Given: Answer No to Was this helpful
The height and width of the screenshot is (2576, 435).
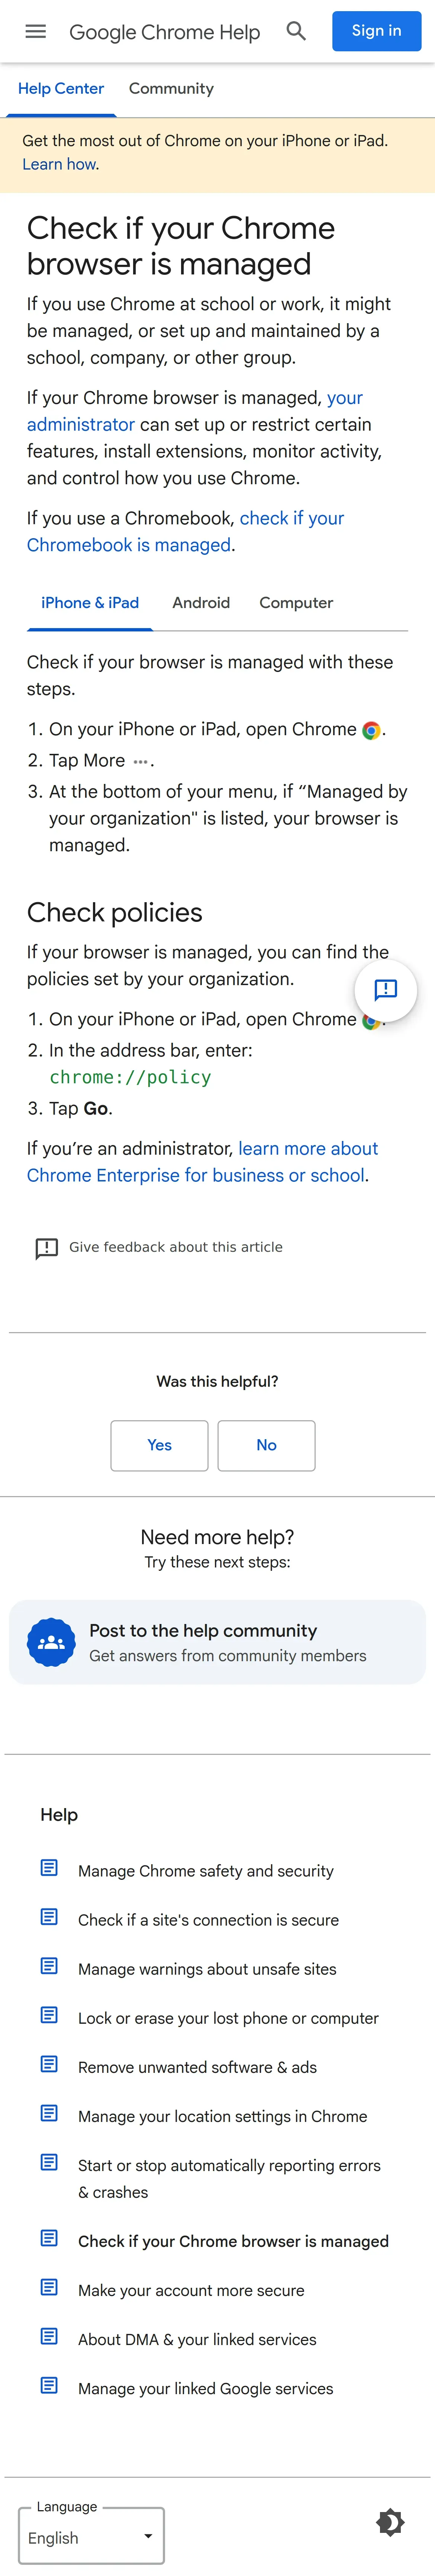Looking at the screenshot, I should tap(266, 1445).
